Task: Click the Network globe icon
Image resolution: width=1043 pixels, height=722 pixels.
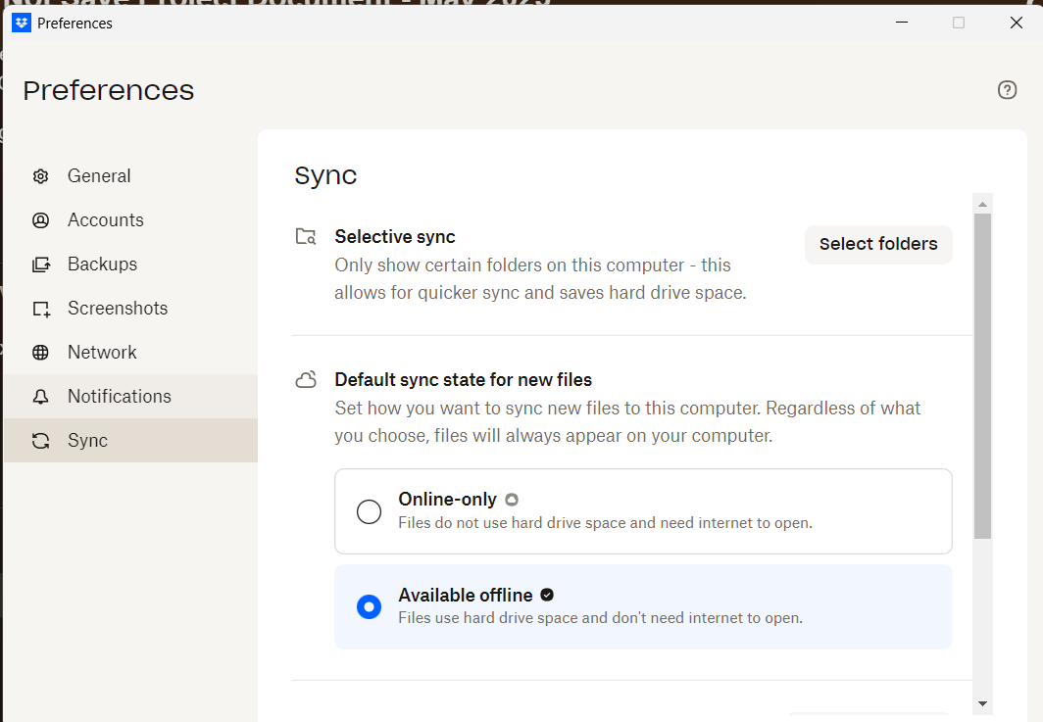Action: click(40, 353)
